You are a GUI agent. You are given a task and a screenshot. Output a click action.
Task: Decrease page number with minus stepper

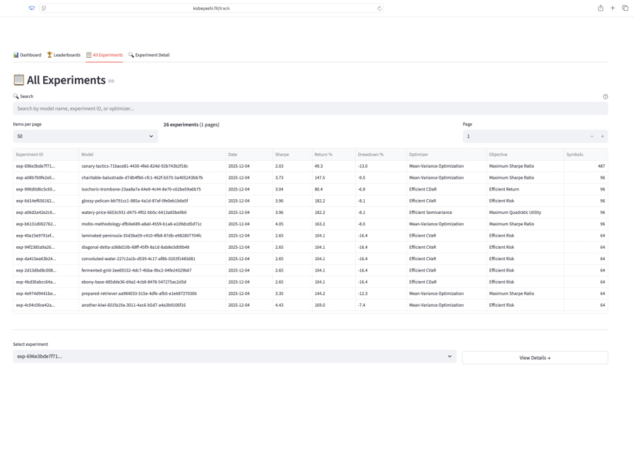(x=592, y=136)
